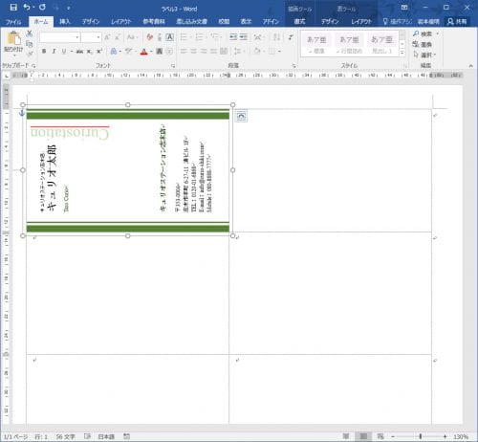The width and height of the screenshot is (478, 442).
Task: Click the Save icon in title bar
Action: [13, 8]
